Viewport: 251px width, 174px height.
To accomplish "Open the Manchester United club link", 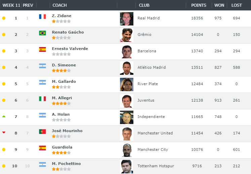I will pos(155,133).
